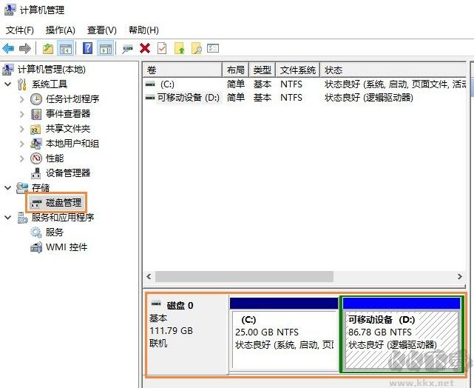Click the horizontal scrollbar thumb
The width and height of the screenshot is (474, 388).
point(244,276)
